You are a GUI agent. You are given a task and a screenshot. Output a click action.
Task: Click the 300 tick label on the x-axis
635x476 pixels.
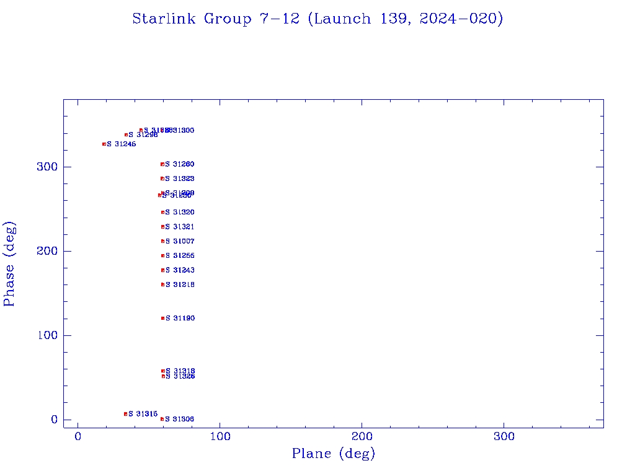504,436
